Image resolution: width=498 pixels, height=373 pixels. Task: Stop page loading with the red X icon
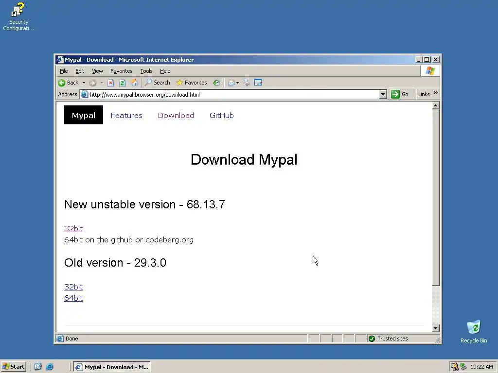(x=110, y=83)
